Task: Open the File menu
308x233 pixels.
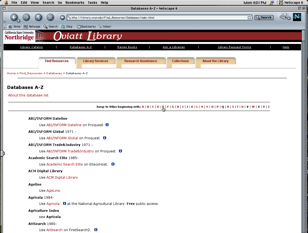Action: [x=14, y=3]
